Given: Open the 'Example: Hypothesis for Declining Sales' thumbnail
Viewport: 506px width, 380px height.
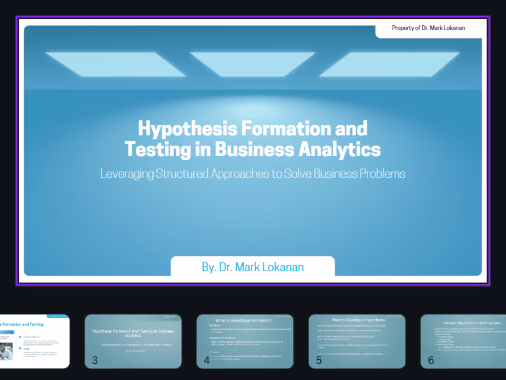Looking at the screenshot, I should 465,342.
